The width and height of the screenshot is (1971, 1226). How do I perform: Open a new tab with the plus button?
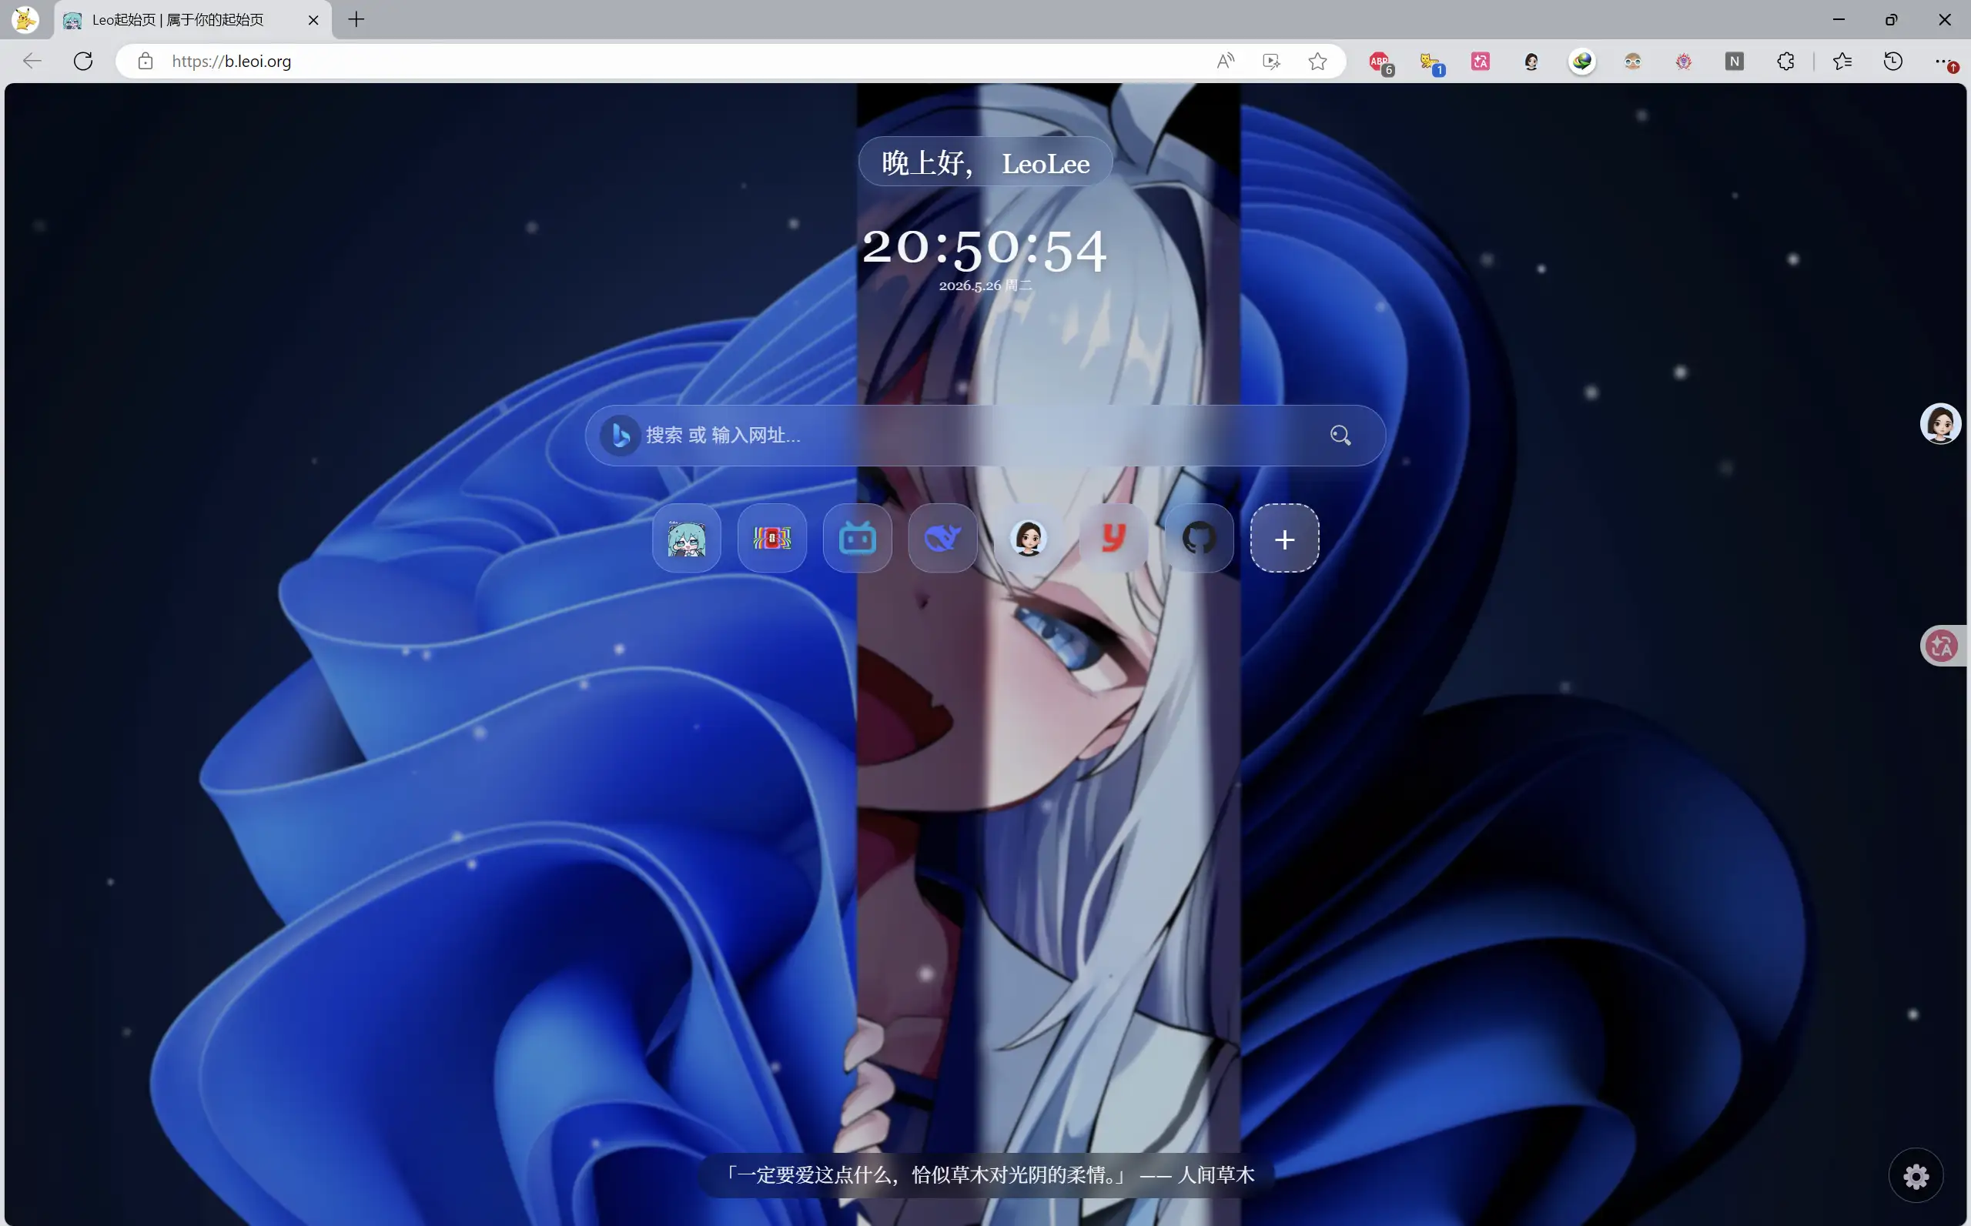coord(356,19)
